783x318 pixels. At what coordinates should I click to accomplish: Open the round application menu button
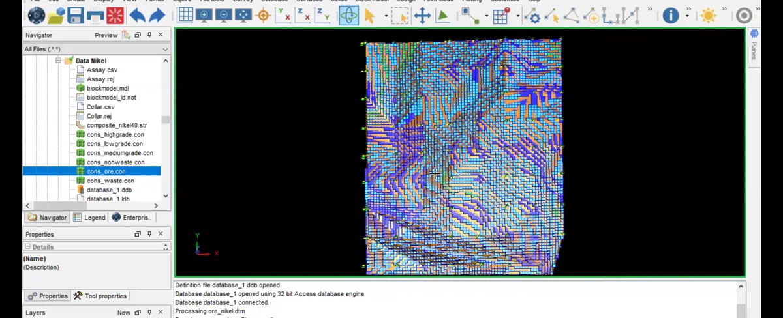pos(37,15)
